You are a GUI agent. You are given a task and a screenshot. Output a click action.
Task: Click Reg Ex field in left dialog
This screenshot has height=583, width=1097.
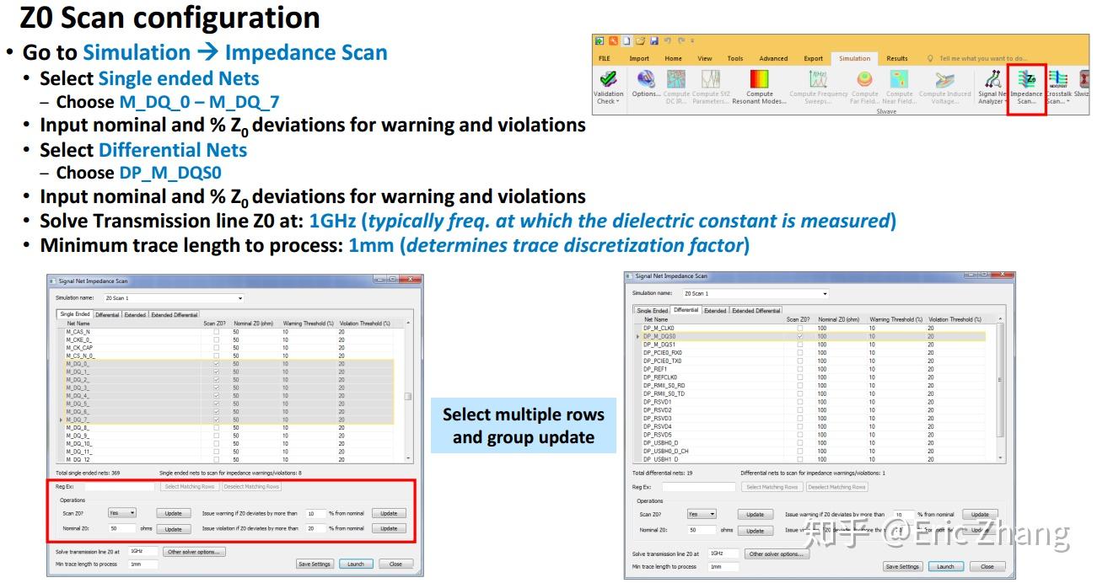120,487
